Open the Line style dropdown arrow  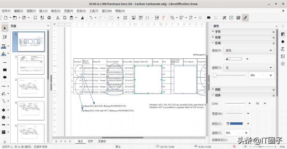point(249,103)
